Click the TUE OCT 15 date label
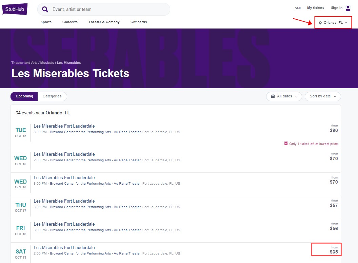This screenshot has height=263, width=358. coord(21,133)
